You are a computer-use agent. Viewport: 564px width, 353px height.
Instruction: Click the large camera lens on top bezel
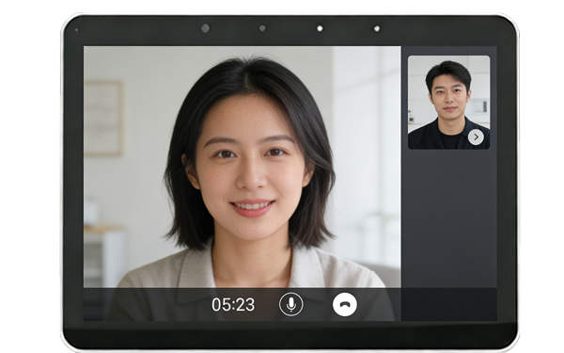pos(205,28)
